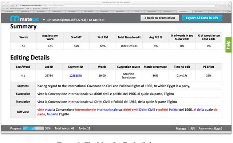Click the Manage link in the footer
This screenshot has width=233, height=143.
point(181,128)
